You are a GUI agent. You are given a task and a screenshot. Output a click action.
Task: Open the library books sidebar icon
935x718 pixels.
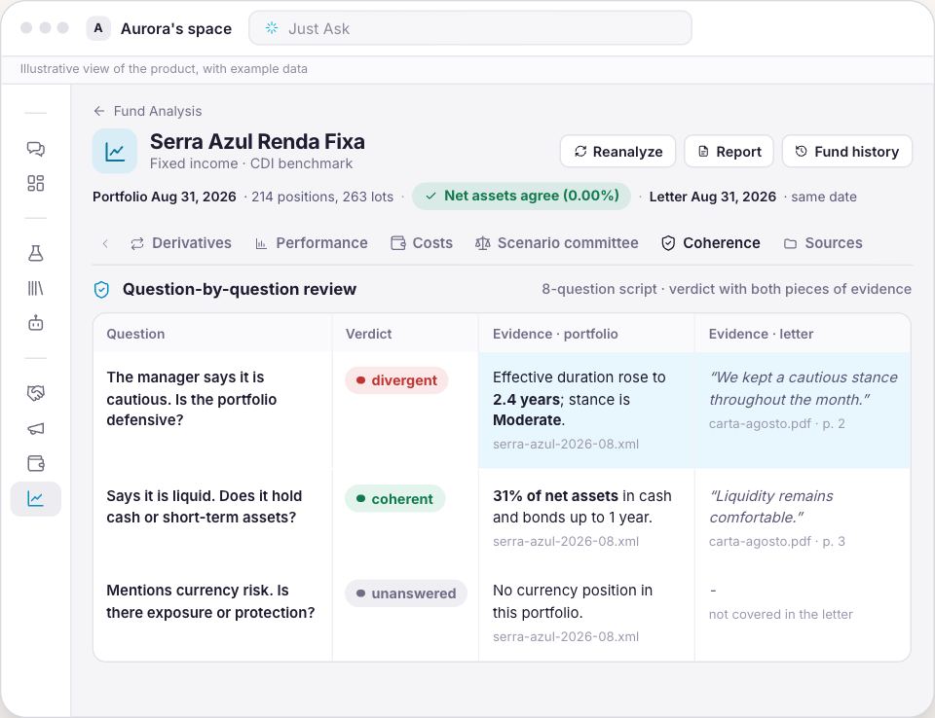click(x=36, y=288)
